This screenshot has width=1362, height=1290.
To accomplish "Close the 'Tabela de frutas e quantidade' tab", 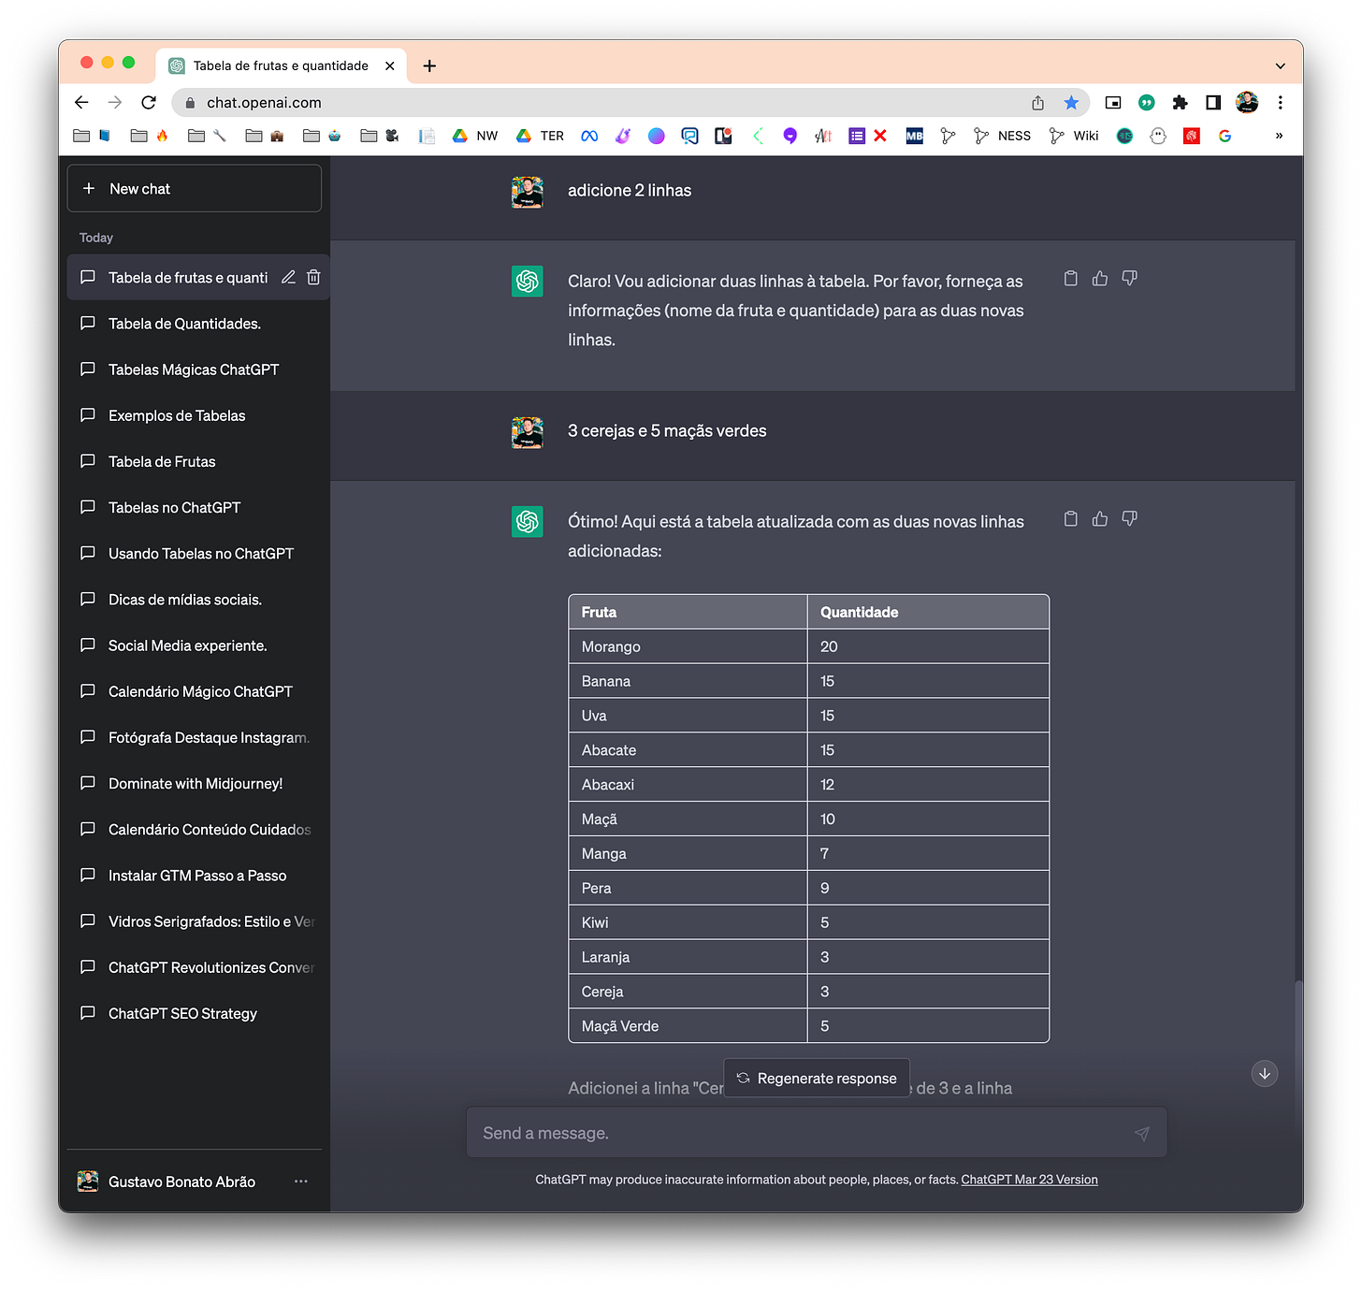I will point(390,65).
